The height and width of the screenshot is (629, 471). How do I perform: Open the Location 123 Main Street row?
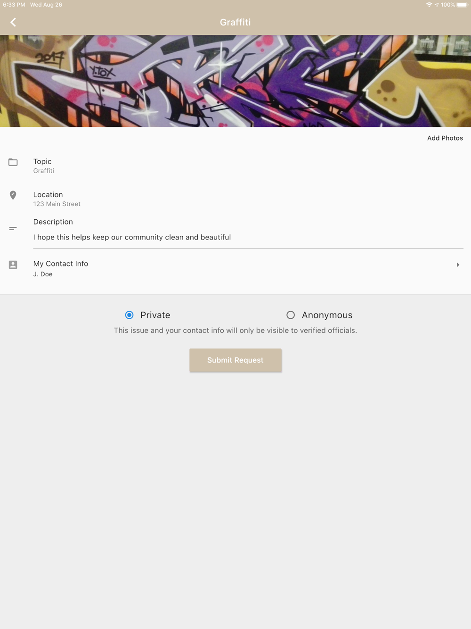click(235, 199)
